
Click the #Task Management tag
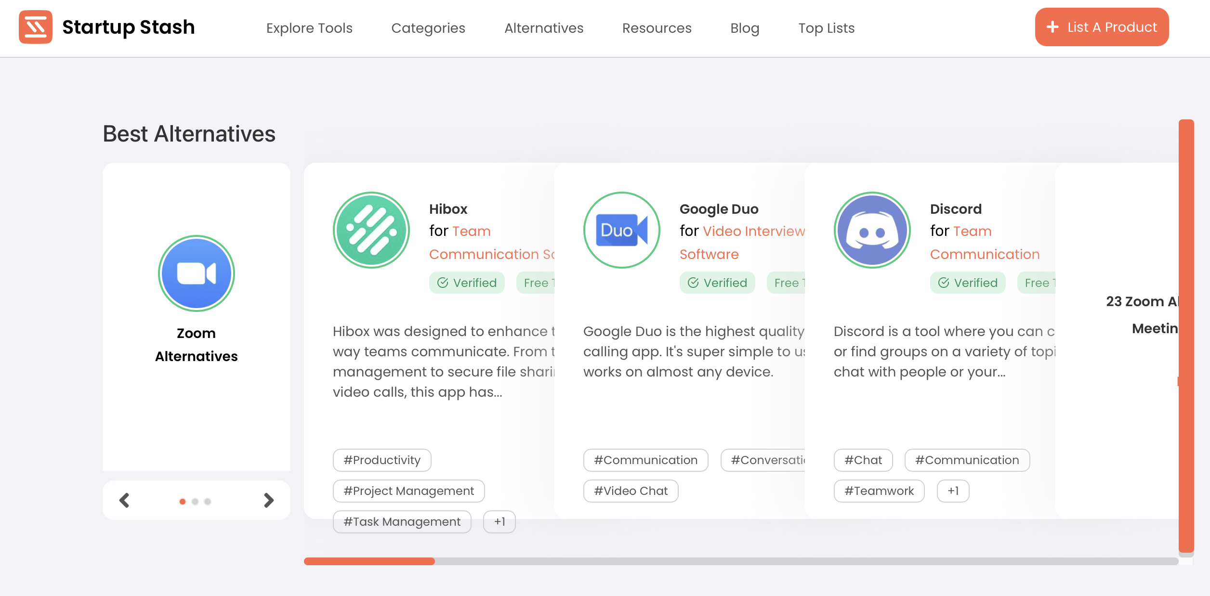[x=402, y=522]
